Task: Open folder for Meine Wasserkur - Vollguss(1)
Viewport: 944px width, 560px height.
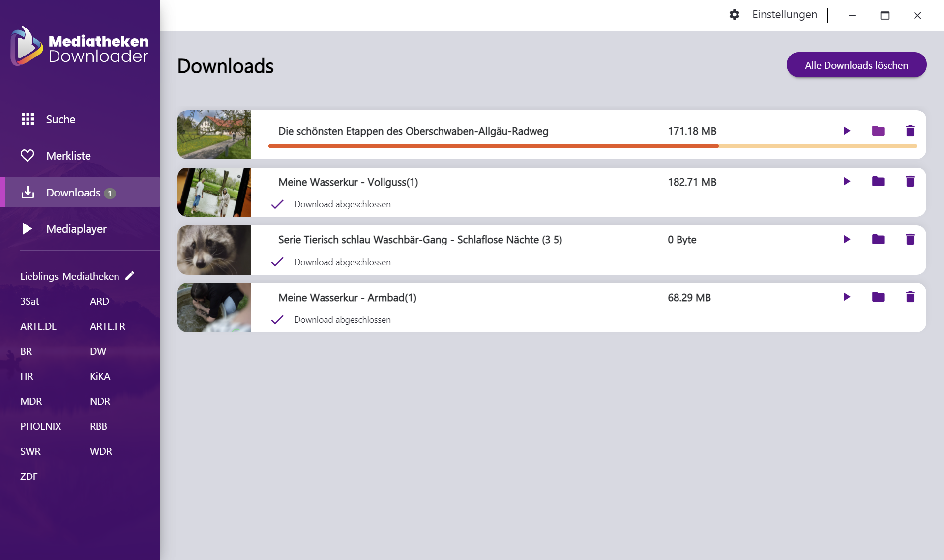Action: click(878, 182)
